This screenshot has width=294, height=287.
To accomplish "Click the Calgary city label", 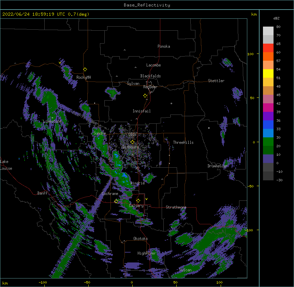I will point(136,206).
